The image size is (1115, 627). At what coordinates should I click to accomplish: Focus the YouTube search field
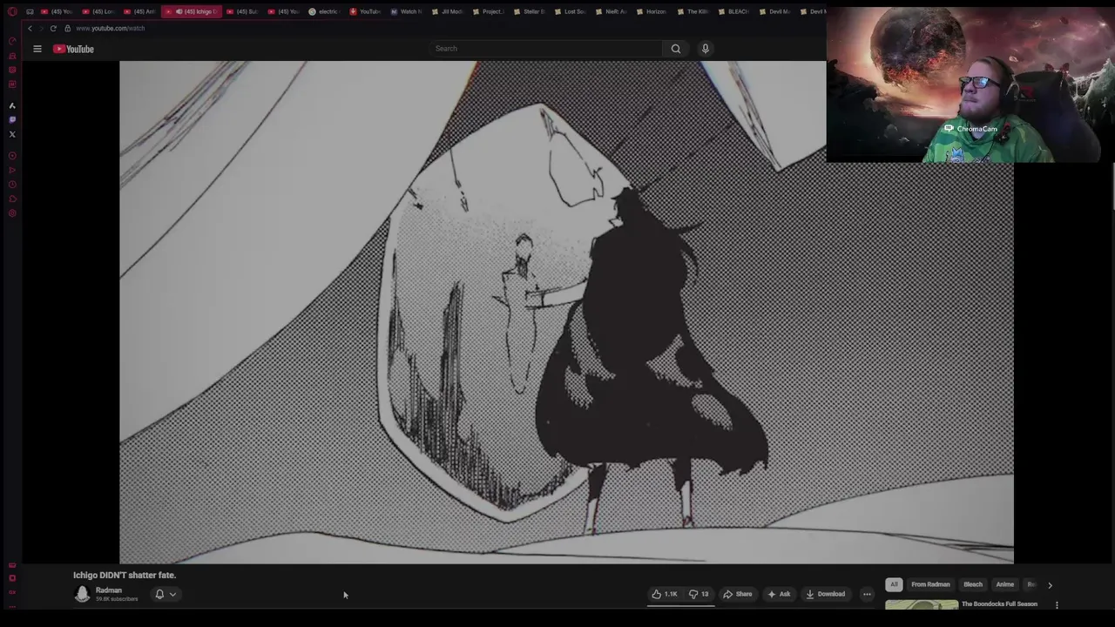(545, 49)
